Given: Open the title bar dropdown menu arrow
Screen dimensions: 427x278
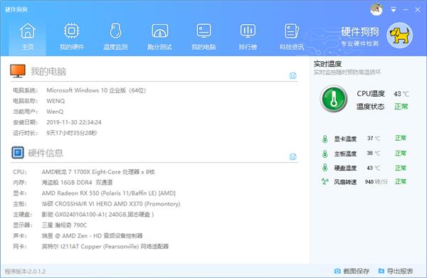Looking at the screenshot, I should click(394, 10).
